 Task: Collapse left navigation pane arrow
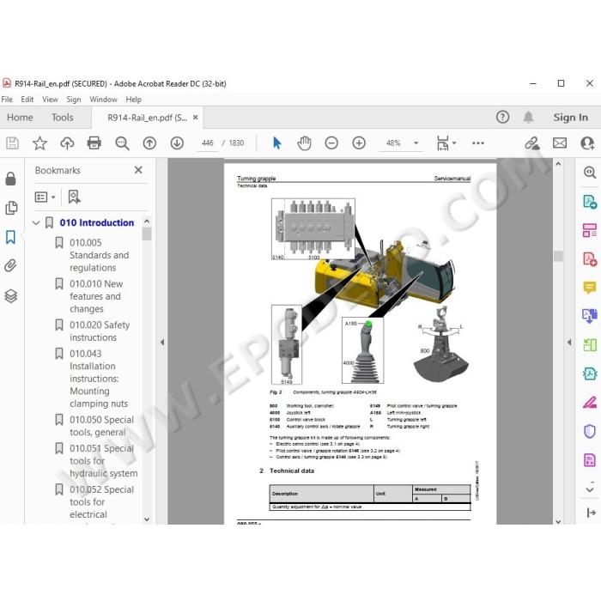pyautogui.click(x=162, y=342)
